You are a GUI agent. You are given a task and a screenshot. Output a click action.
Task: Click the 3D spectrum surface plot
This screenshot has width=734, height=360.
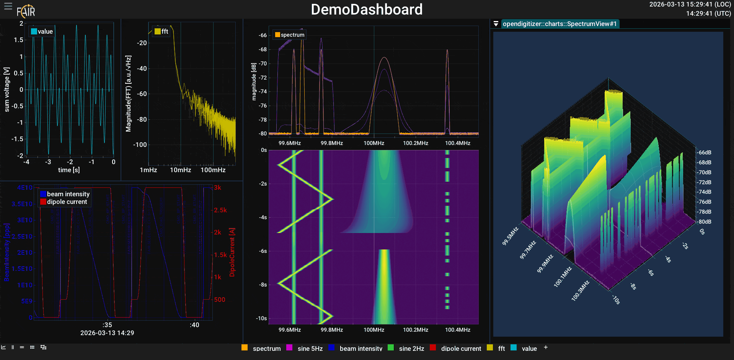point(608,184)
